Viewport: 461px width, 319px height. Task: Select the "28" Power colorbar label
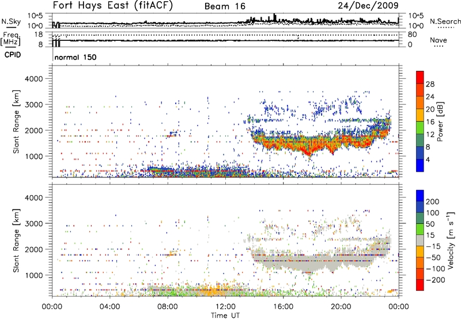(430, 84)
